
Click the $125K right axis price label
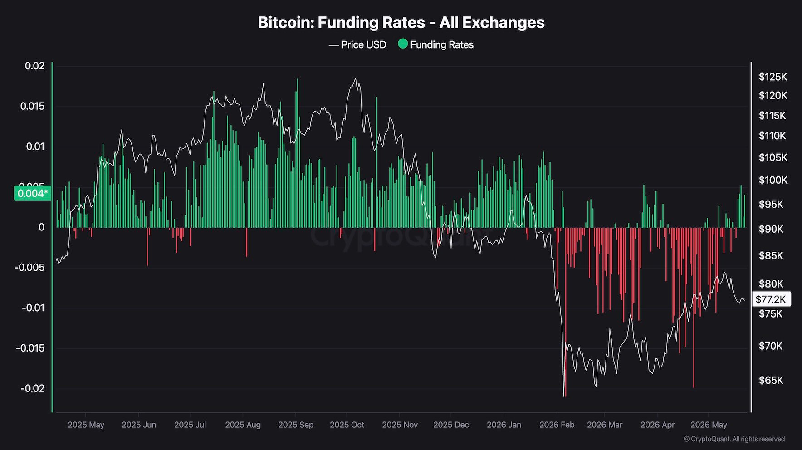773,77
